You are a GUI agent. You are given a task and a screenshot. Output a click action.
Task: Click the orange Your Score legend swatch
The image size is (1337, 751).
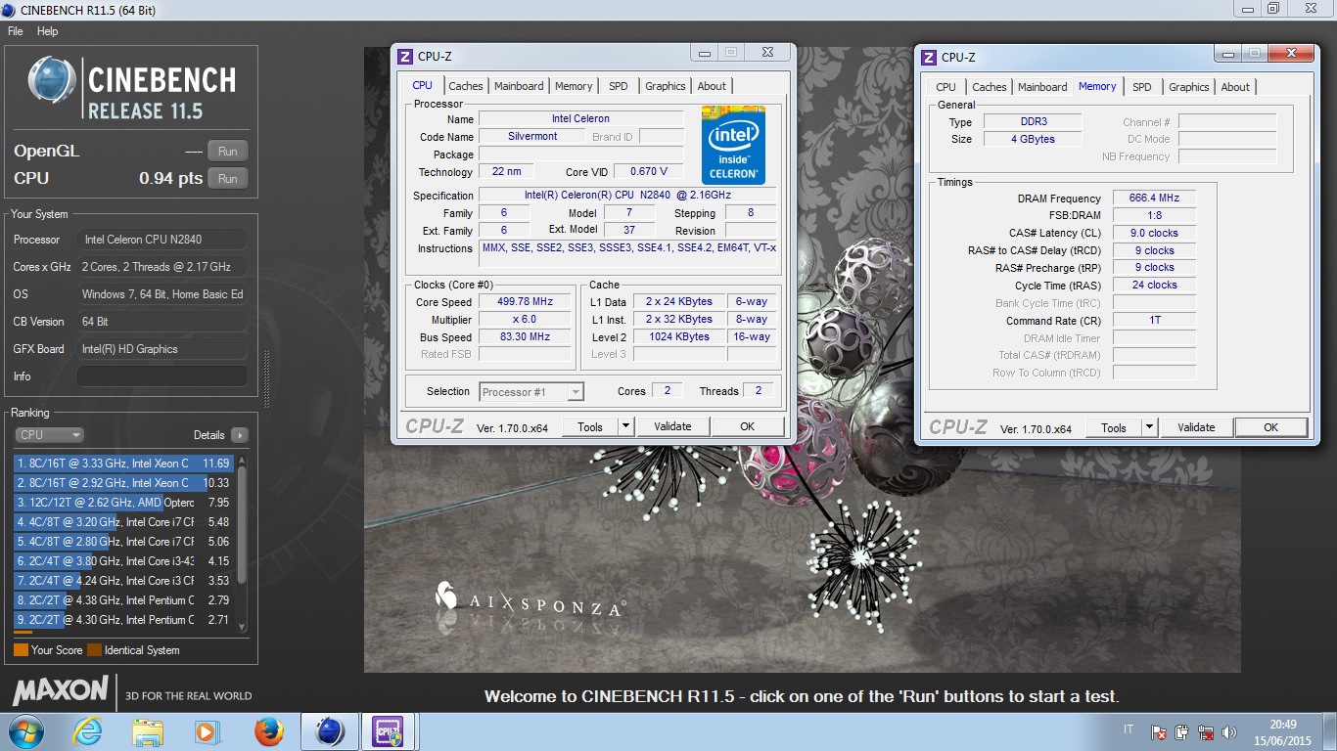pos(21,650)
